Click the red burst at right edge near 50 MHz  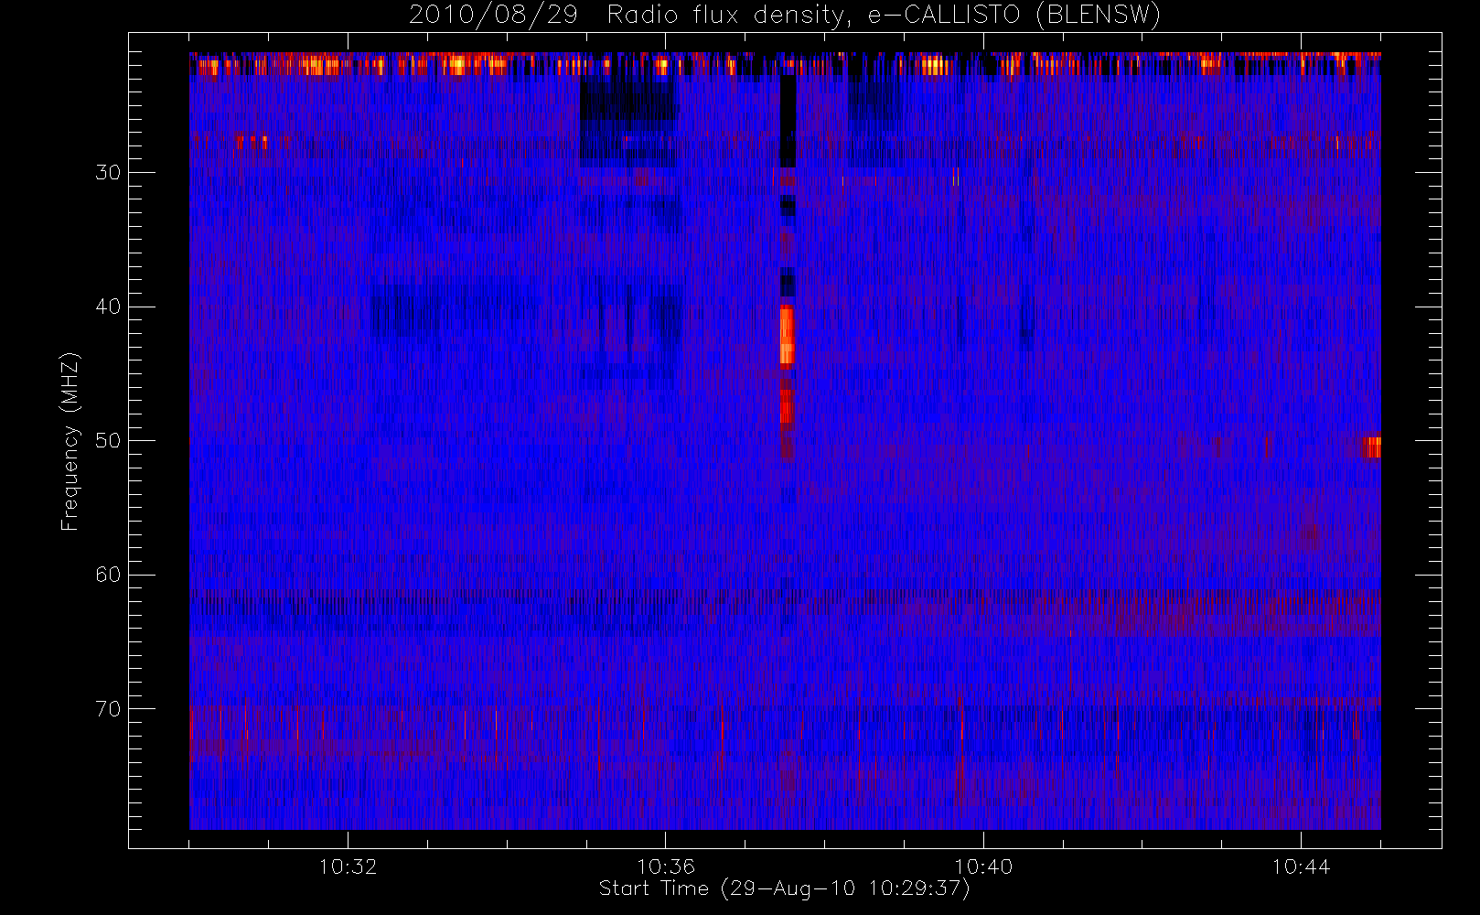click(1371, 447)
